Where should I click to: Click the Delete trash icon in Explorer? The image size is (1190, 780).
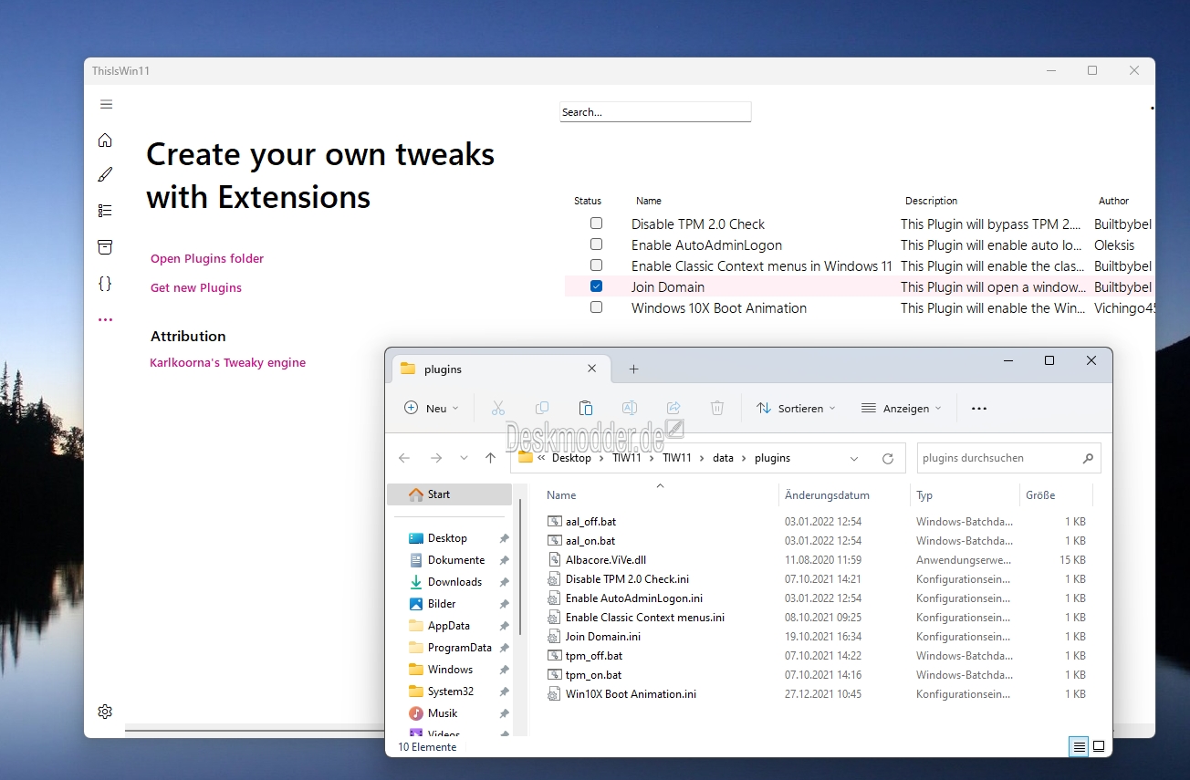pos(717,408)
